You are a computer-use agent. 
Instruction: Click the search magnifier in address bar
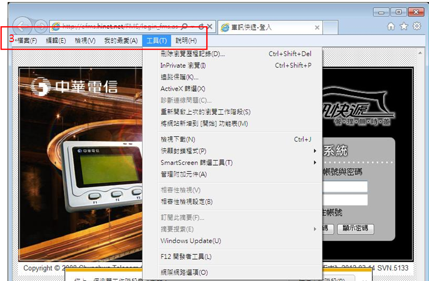coord(184,27)
